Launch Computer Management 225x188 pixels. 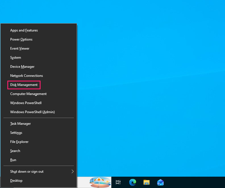pyautogui.click(x=39, y=94)
